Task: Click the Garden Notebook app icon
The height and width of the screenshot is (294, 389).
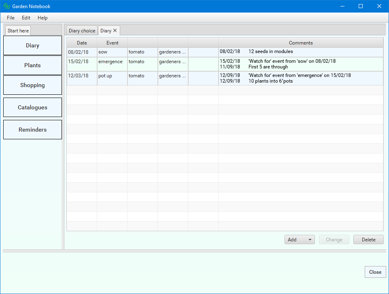Action: coord(6,6)
